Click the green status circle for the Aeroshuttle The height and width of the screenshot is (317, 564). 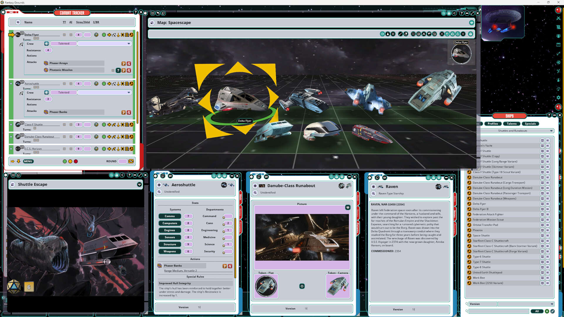point(104,84)
